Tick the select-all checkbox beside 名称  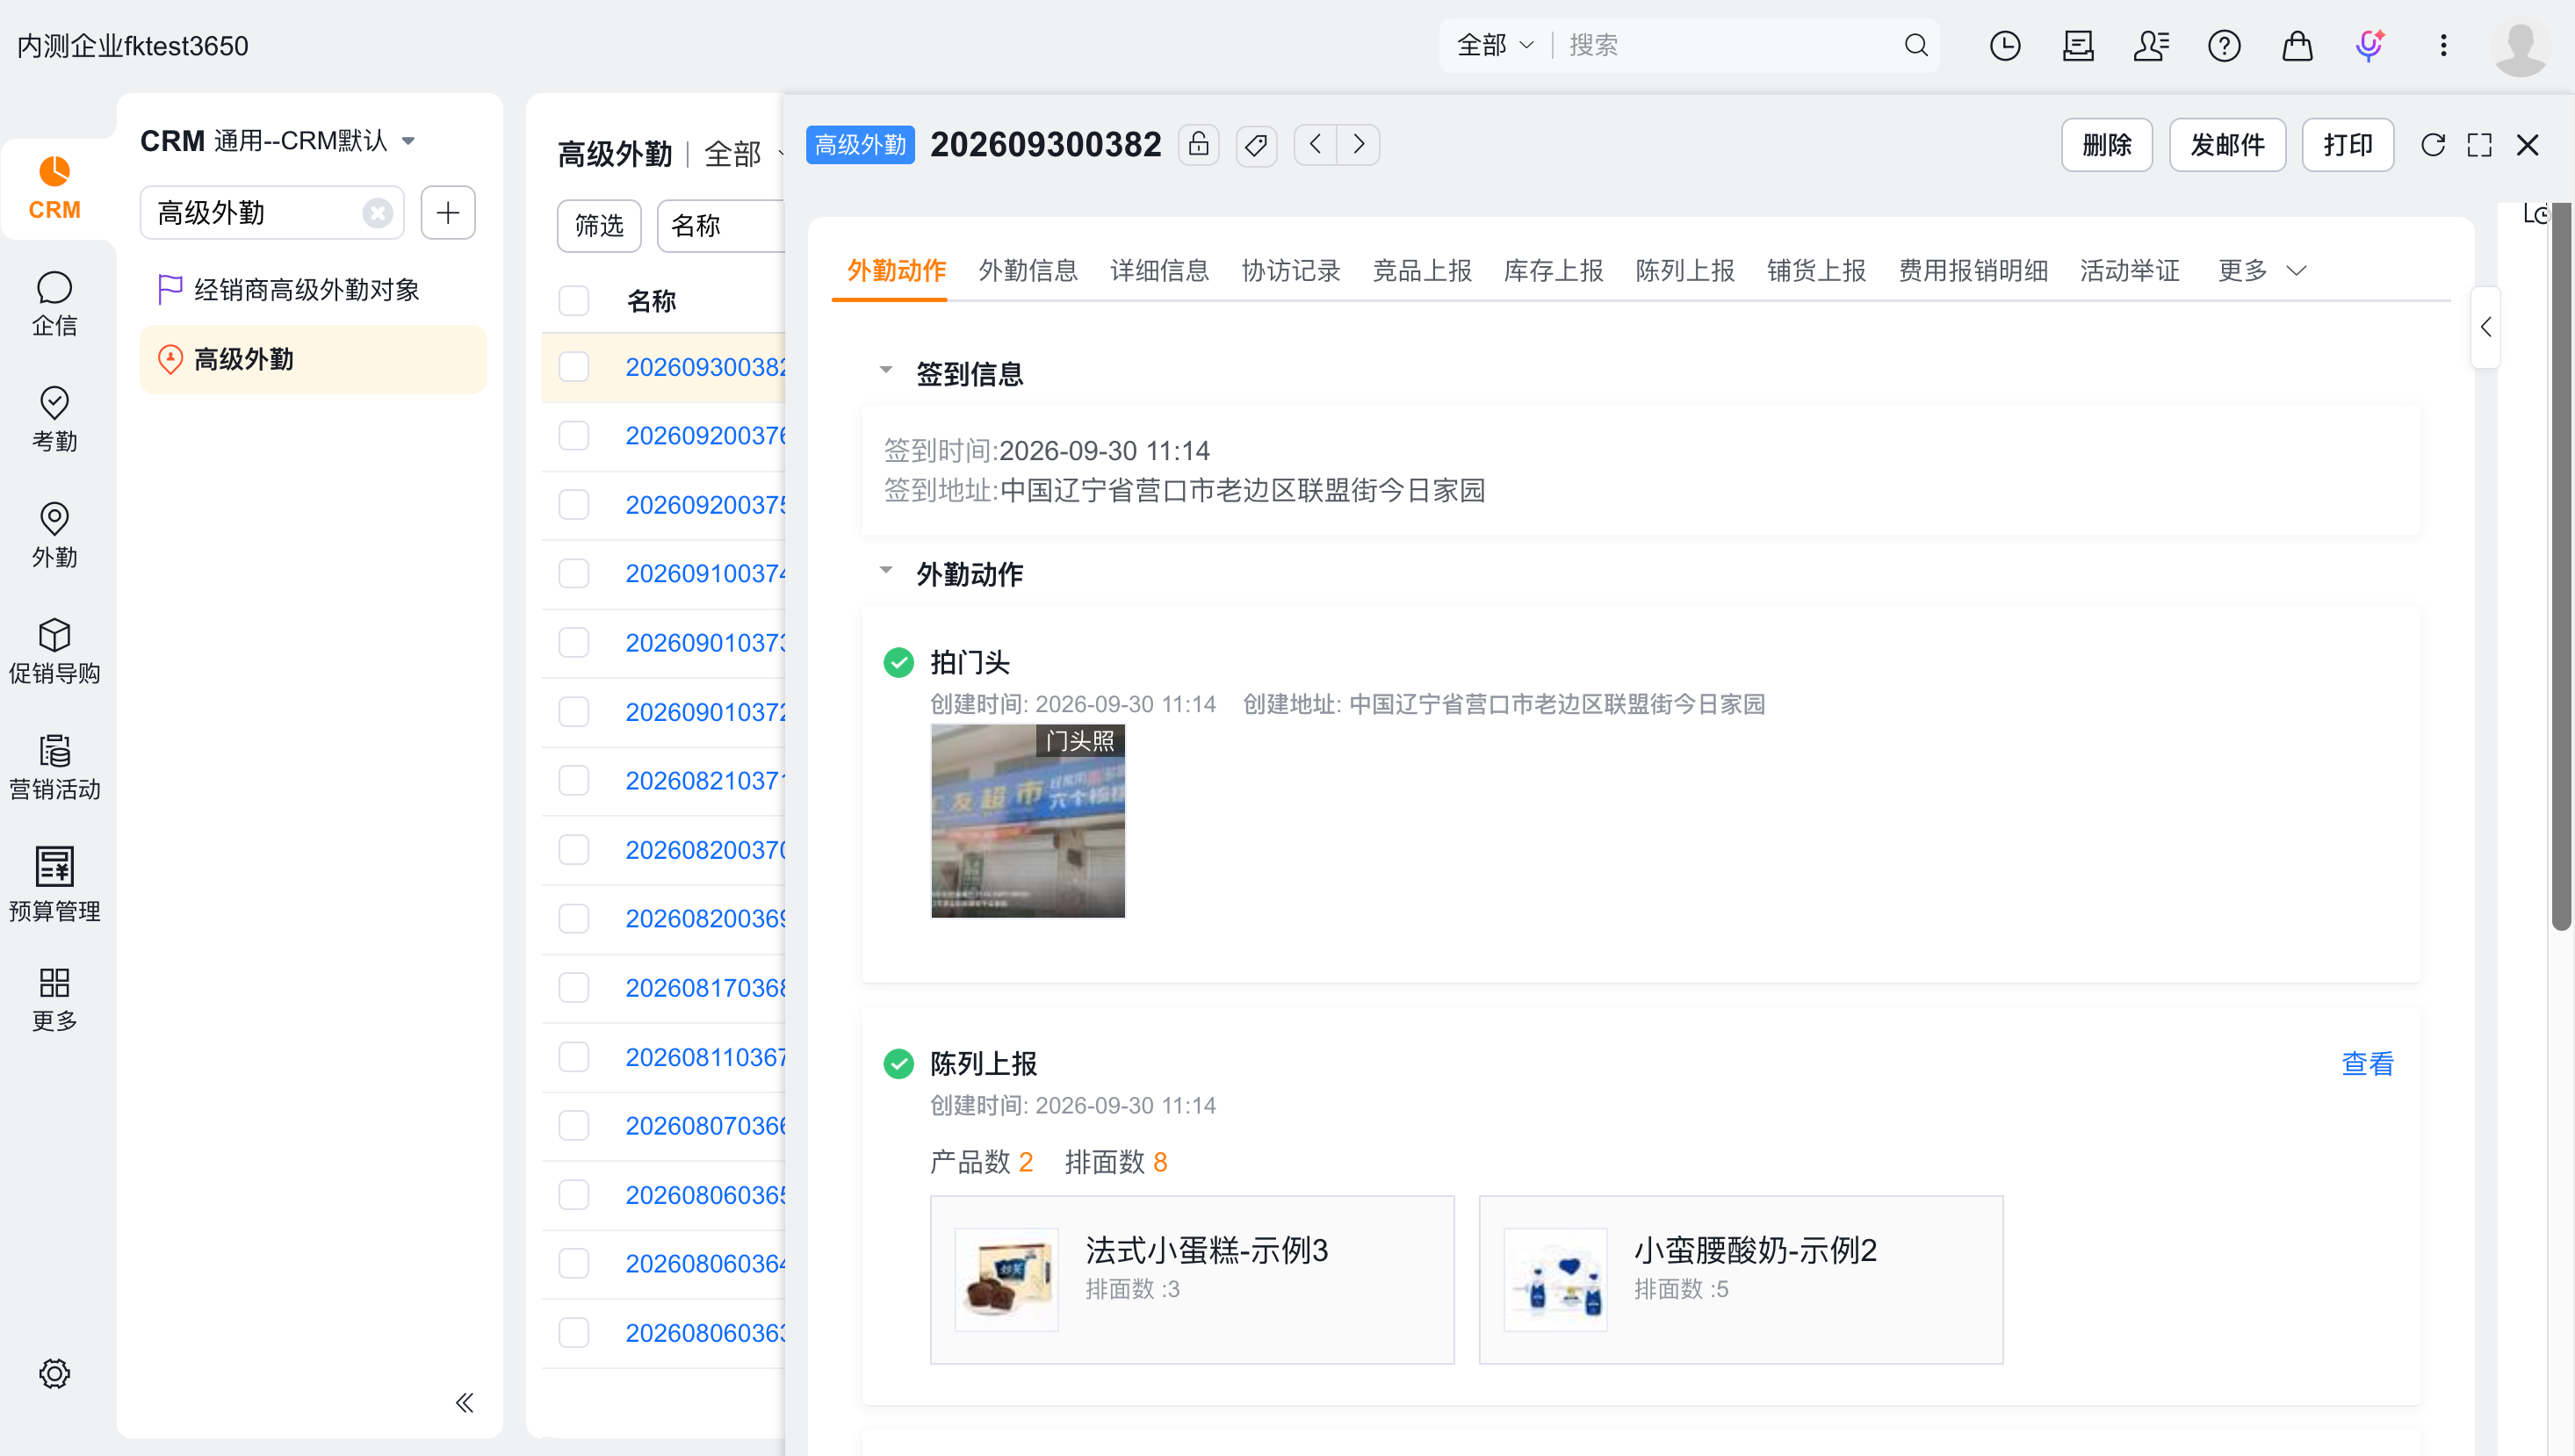[x=574, y=301]
